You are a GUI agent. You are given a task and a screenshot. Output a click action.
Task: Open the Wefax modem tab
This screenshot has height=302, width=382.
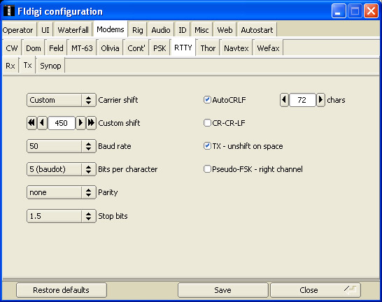click(268, 48)
